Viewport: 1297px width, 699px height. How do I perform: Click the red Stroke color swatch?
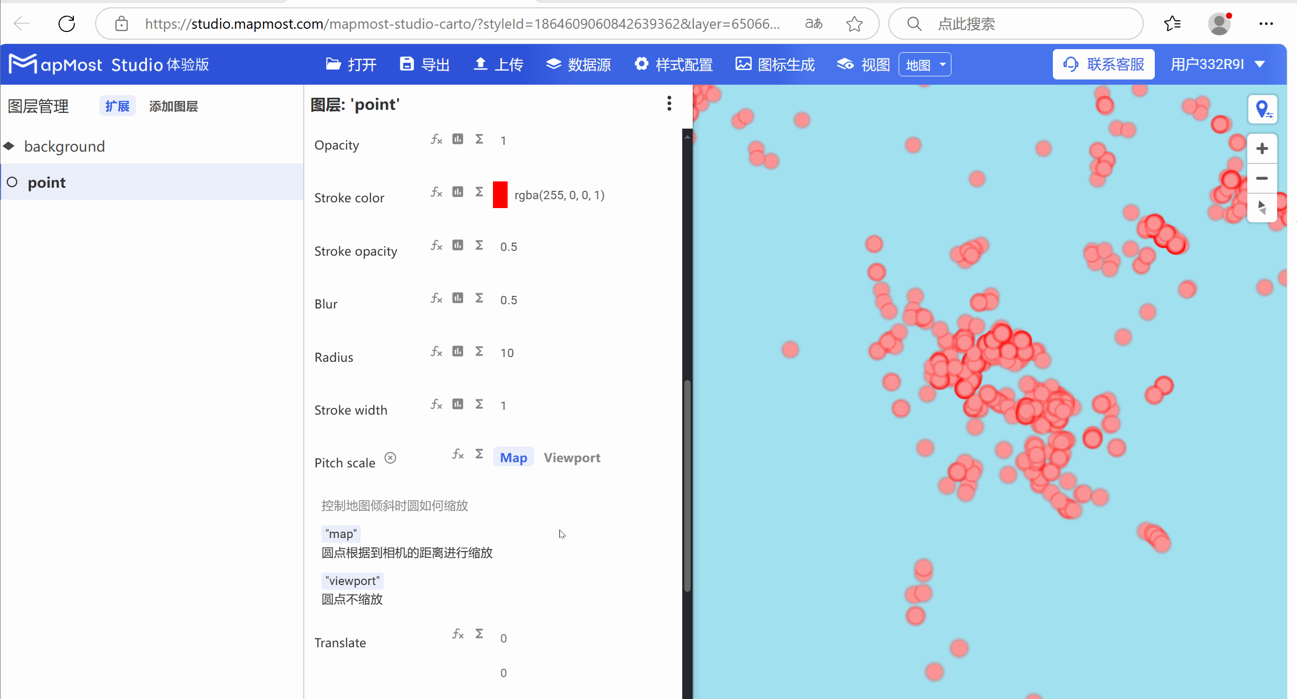click(500, 195)
